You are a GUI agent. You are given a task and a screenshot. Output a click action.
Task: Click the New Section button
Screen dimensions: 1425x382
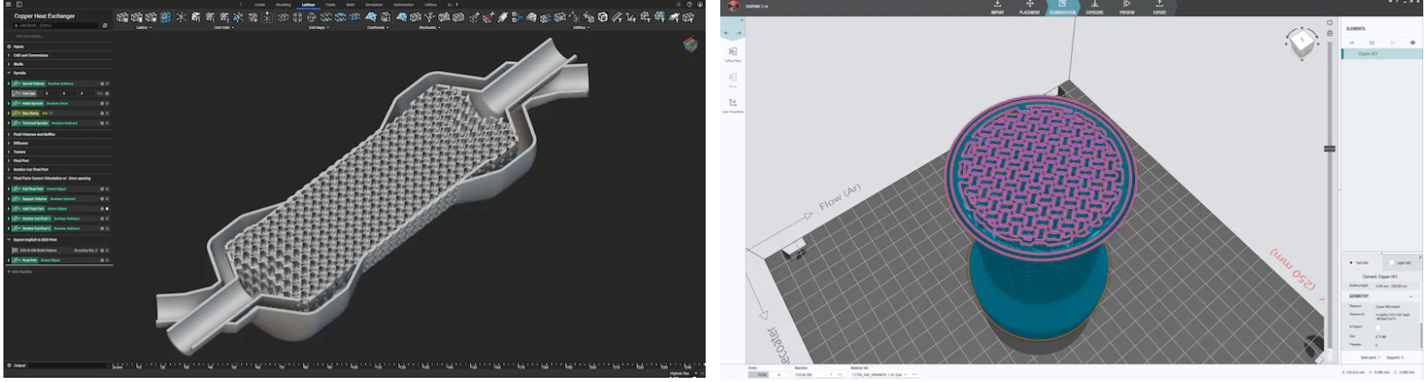21,272
